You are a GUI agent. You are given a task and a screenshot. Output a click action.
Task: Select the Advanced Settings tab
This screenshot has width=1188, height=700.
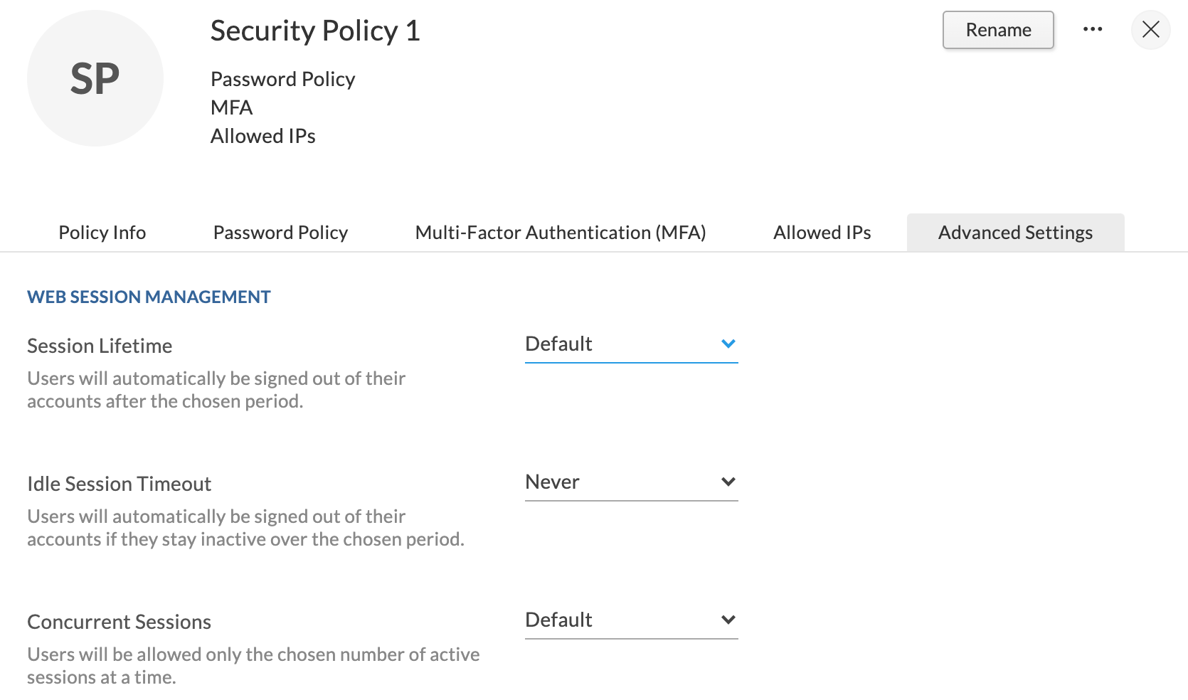click(1015, 233)
